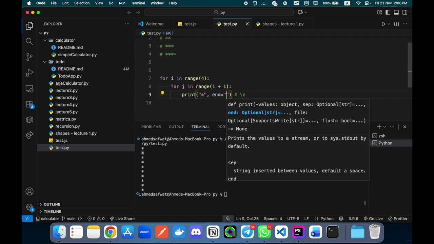Open PhpStorm in the Dock

[x=298, y=232]
